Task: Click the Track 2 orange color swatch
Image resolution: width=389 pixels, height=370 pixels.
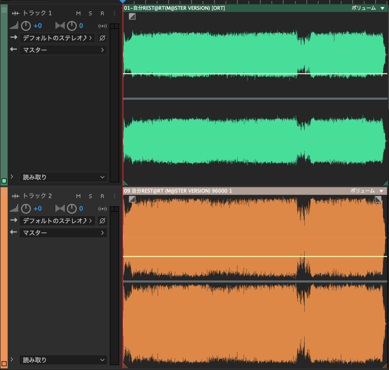Action: pyautogui.click(x=4, y=364)
